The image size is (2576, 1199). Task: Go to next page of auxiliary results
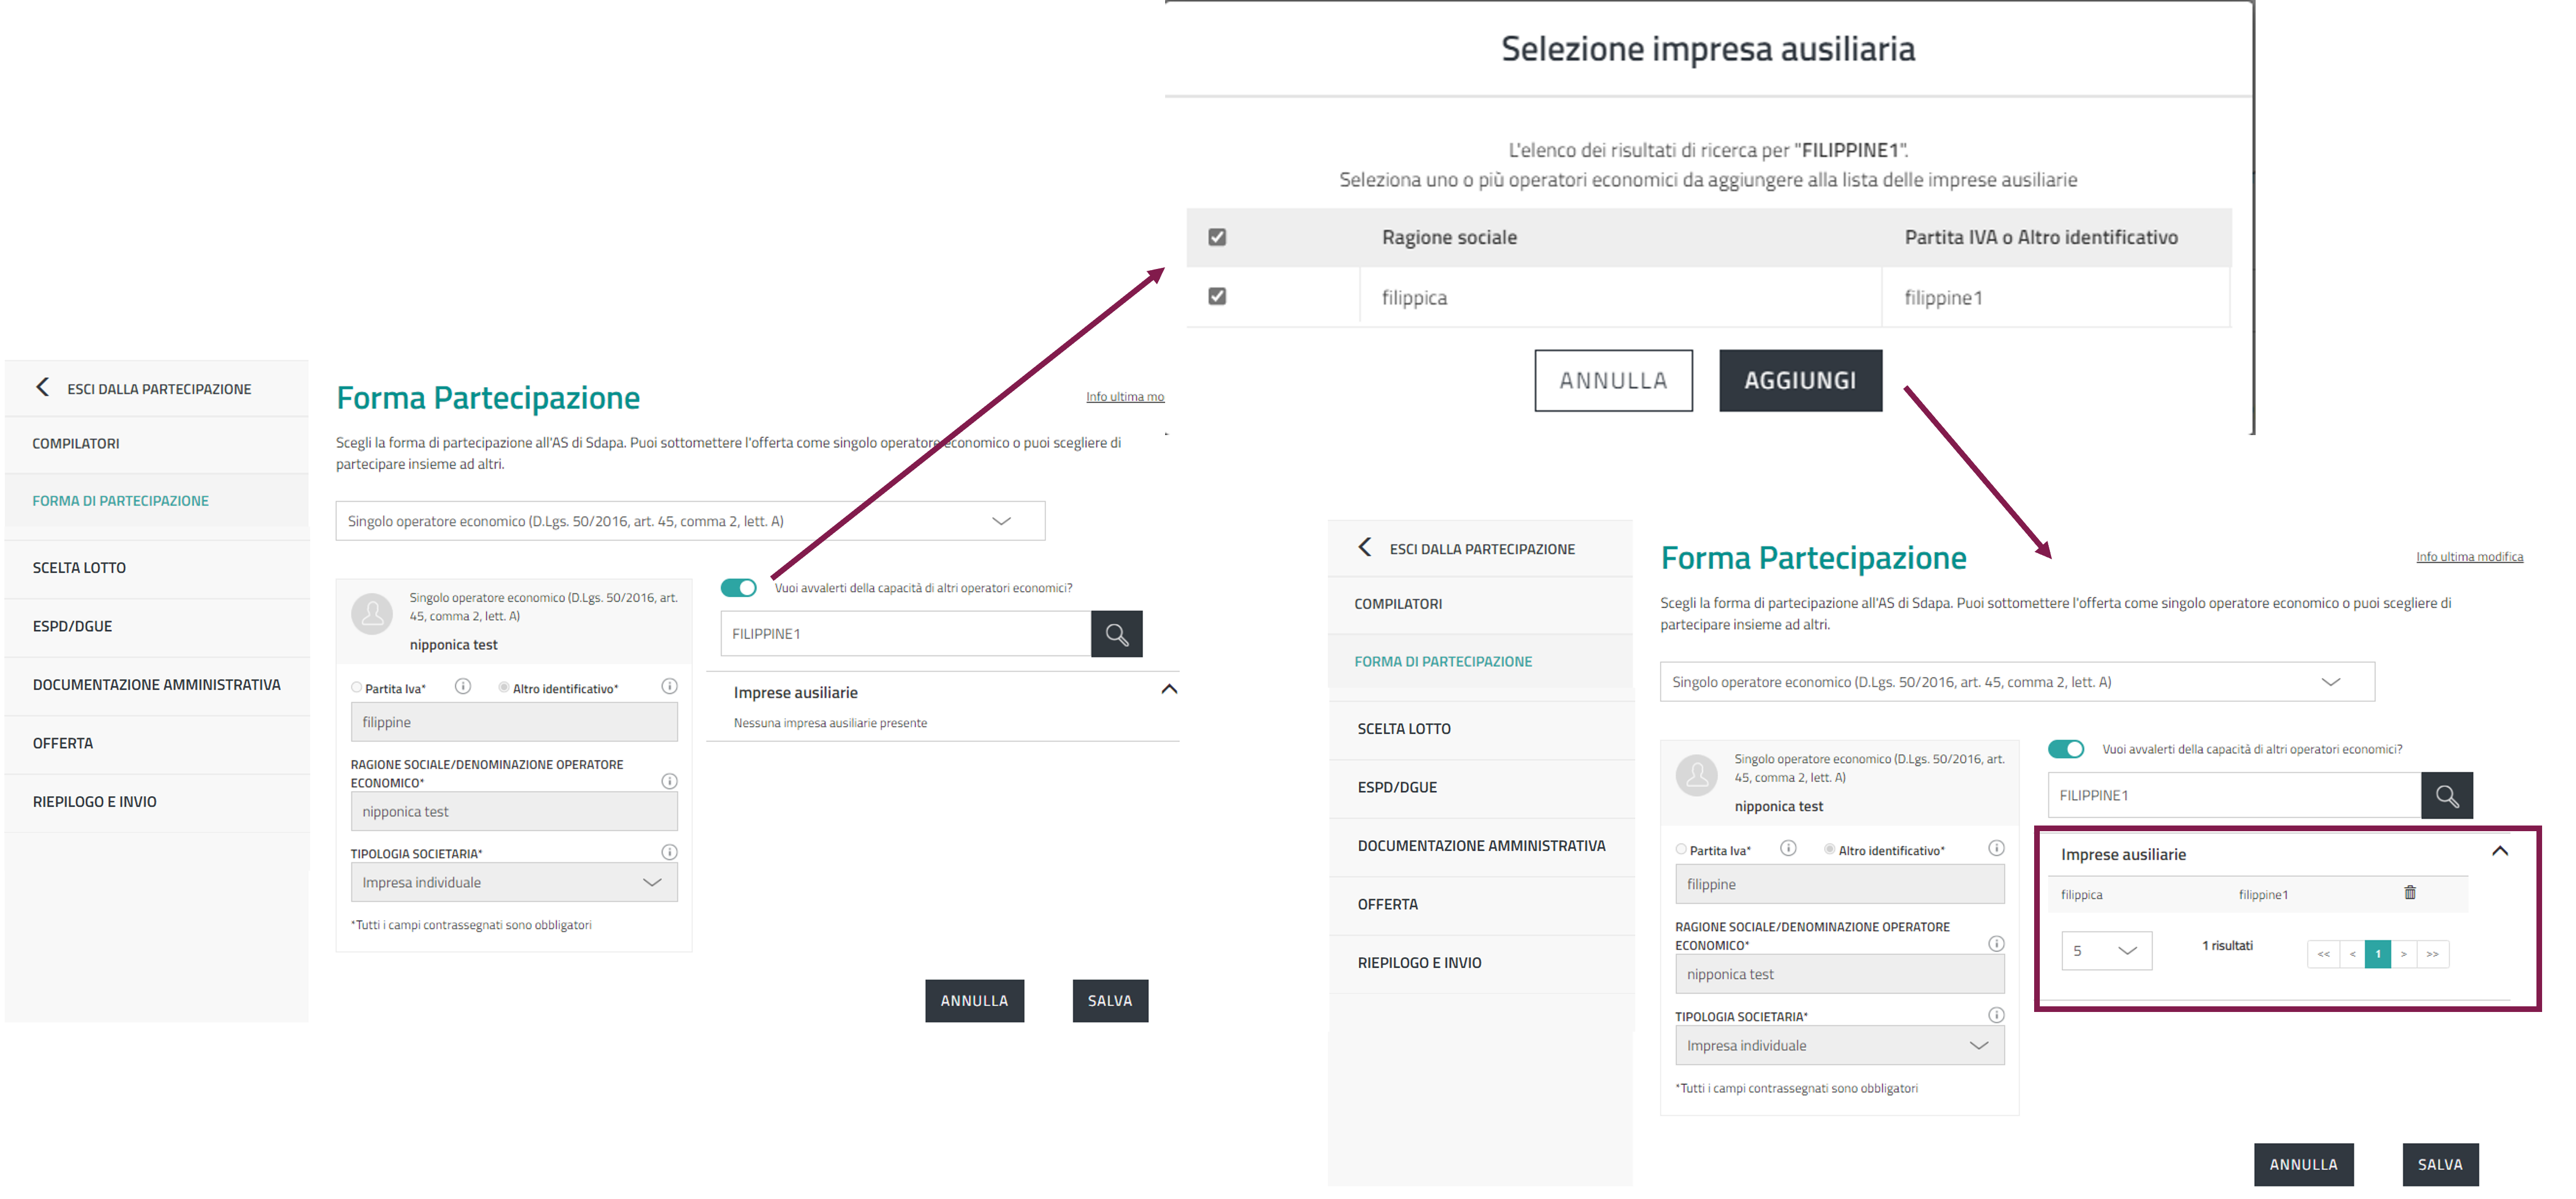click(2403, 954)
